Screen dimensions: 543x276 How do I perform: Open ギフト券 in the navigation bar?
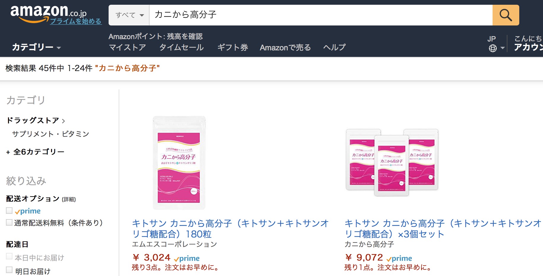(233, 47)
